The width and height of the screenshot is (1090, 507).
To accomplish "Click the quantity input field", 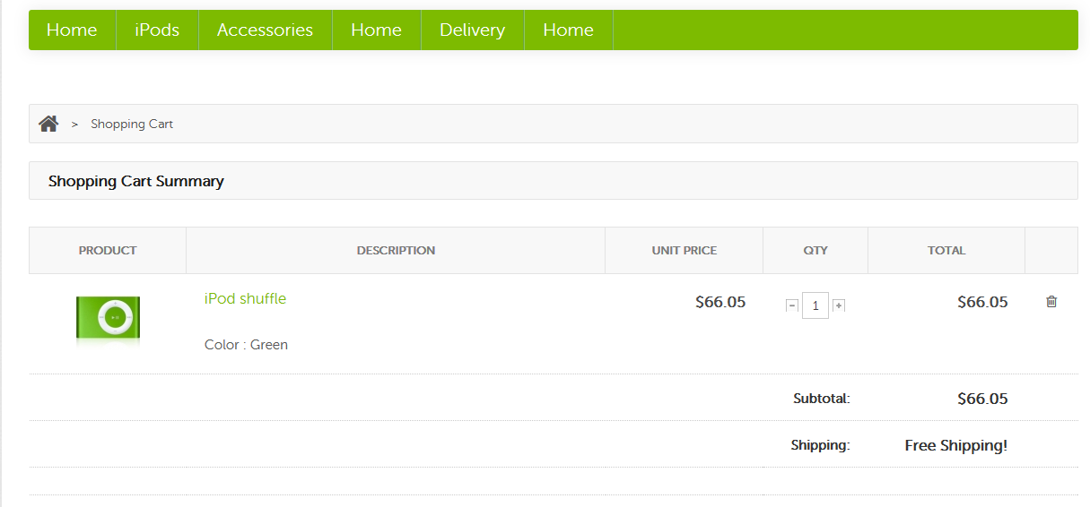I will click(x=815, y=305).
